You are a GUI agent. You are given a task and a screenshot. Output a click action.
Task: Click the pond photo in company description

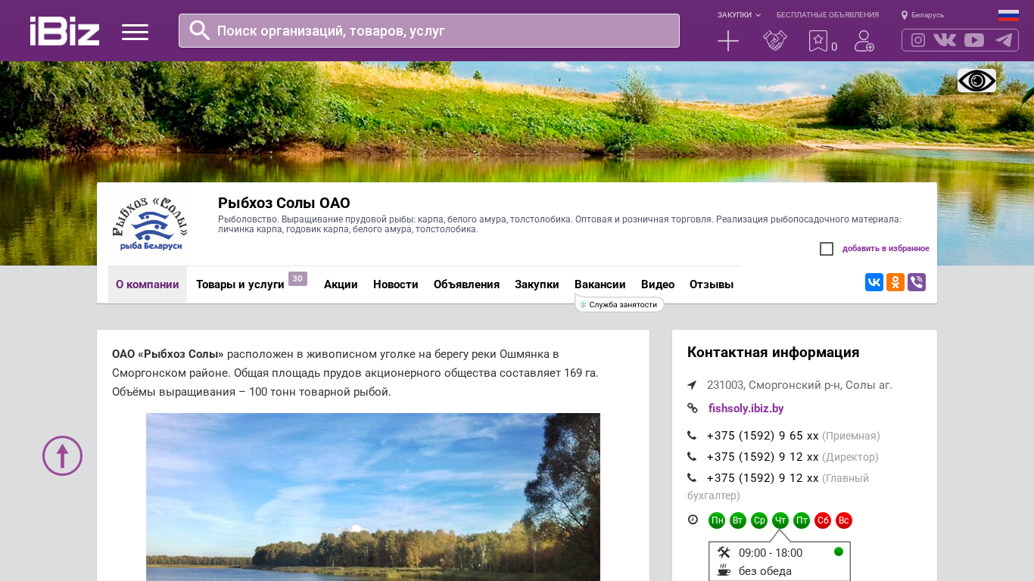pos(373,497)
